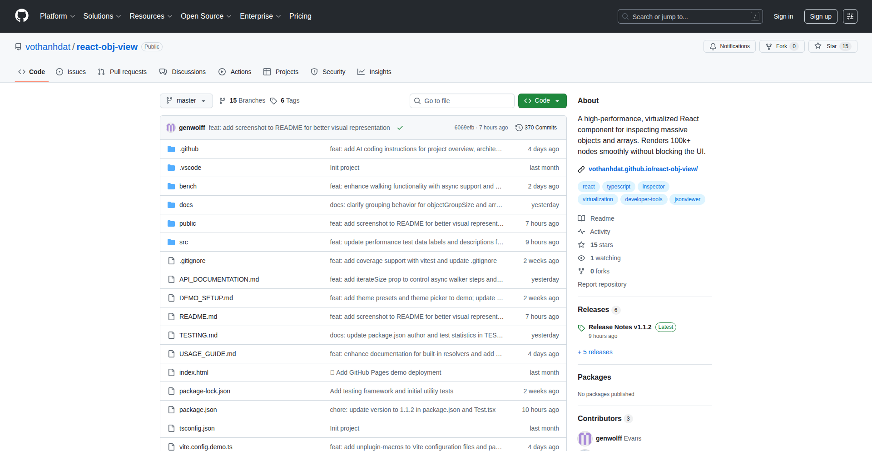The width and height of the screenshot is (872, 451).
Task: Open the 6 Tags page
Action: [285, 100]
